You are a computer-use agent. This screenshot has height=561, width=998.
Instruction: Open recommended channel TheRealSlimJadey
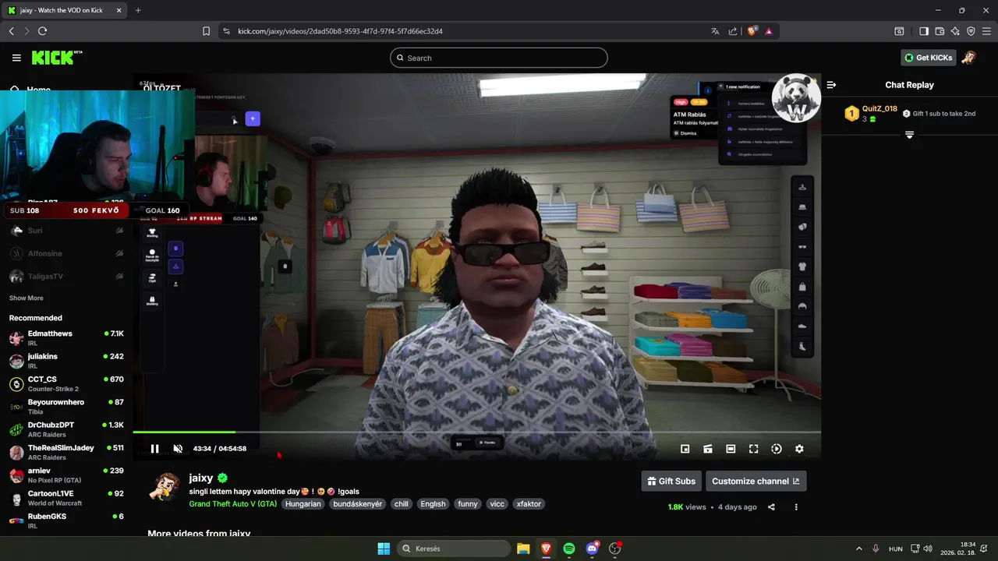click(x=66, y=452)
